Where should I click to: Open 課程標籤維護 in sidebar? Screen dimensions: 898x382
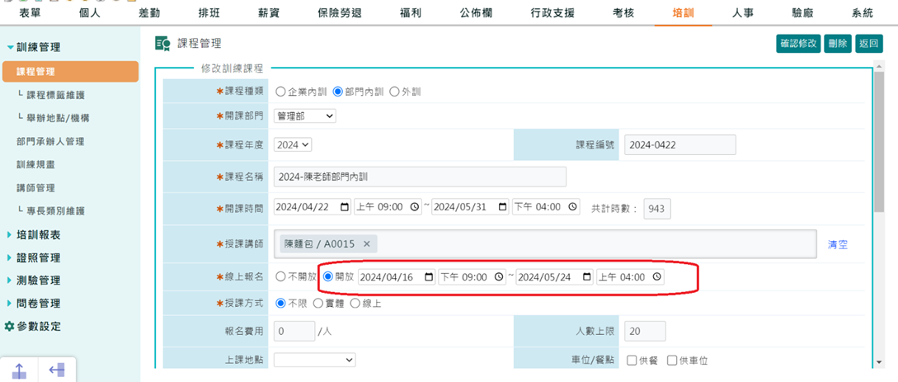(54, 95)
